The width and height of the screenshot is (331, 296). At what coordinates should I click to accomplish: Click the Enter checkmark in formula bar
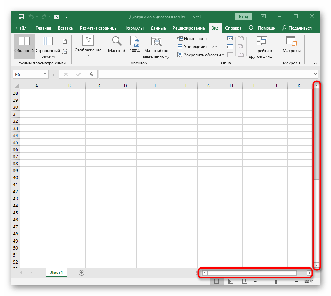78,74
